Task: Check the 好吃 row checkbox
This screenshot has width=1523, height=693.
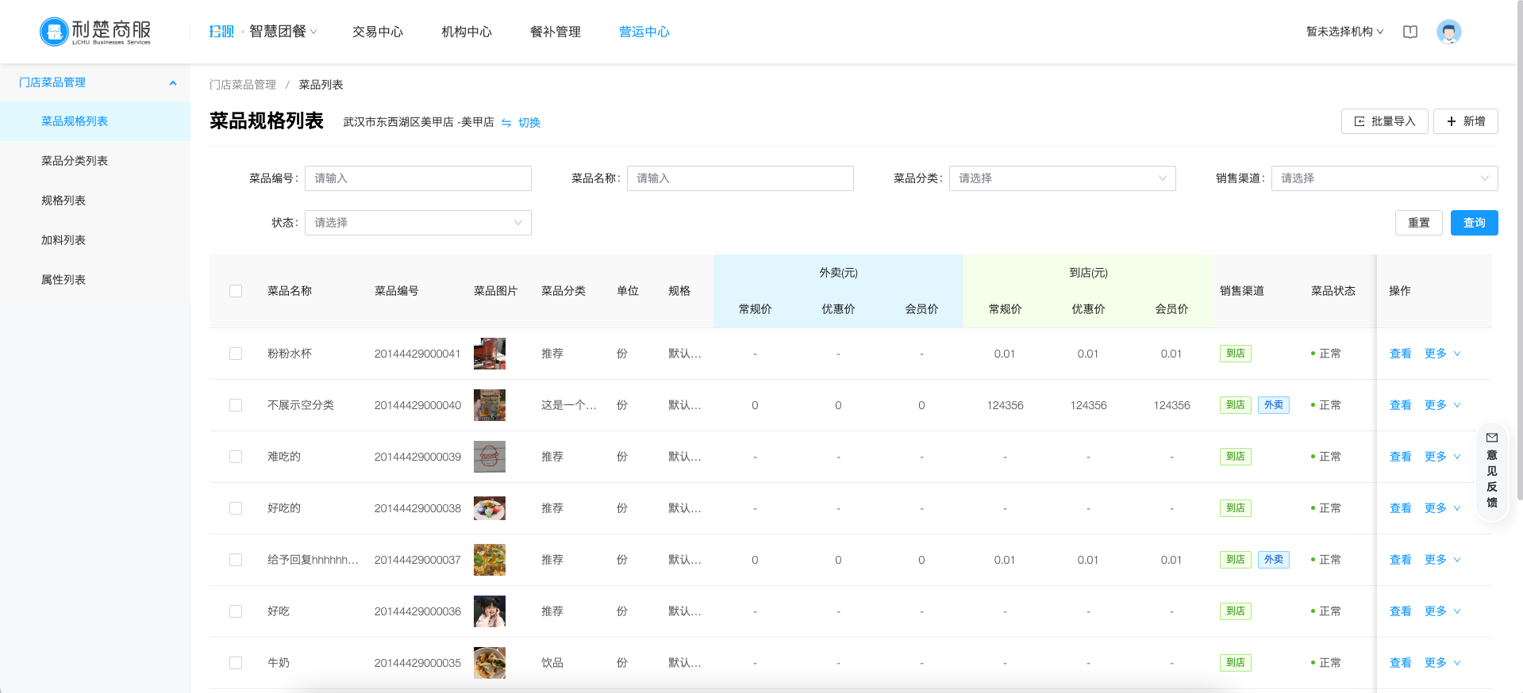Action: click(236, 611)
